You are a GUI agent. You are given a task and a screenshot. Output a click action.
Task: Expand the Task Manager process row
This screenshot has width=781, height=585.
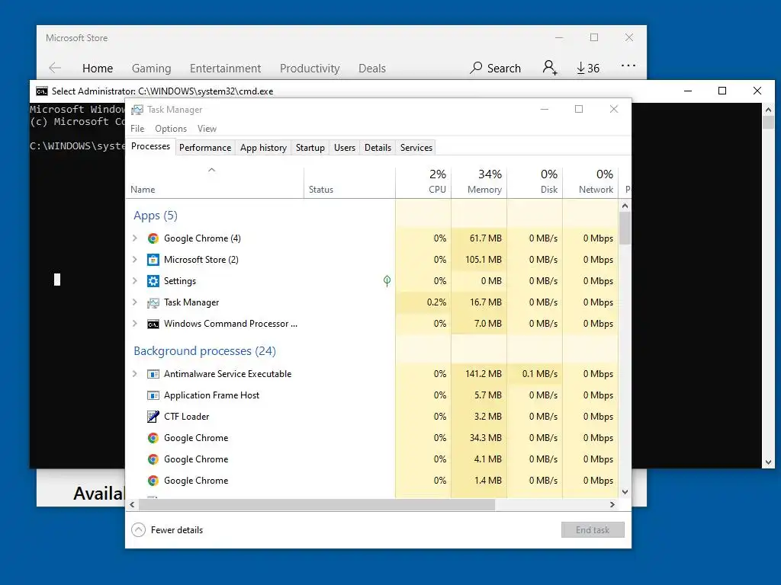tap(134, 302)
